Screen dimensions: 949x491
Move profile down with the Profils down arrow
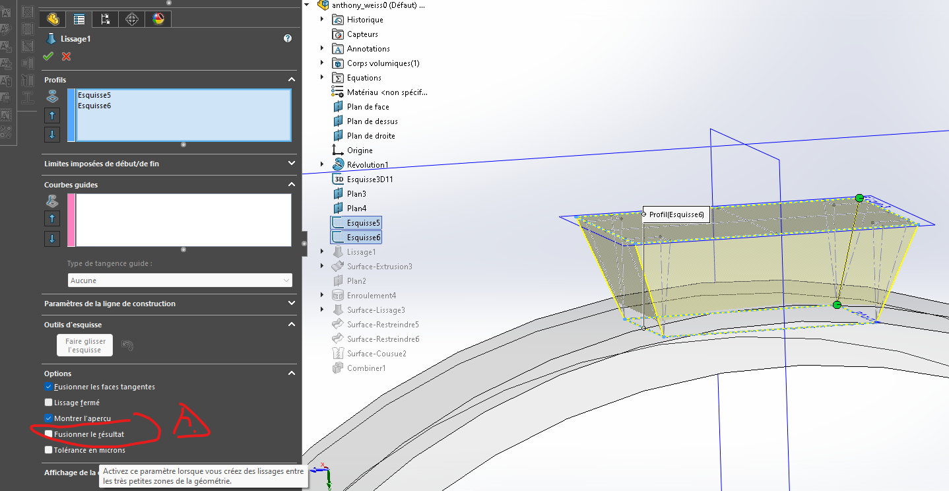point(52,135)
